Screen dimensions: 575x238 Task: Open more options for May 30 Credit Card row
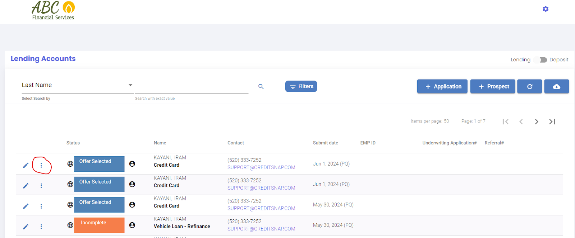point(41,206)
